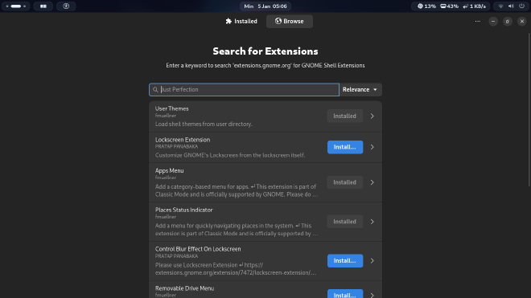The image size is (531, 298).
Task: Open the Relevance sort dropdown
Action: click(360, 90)
